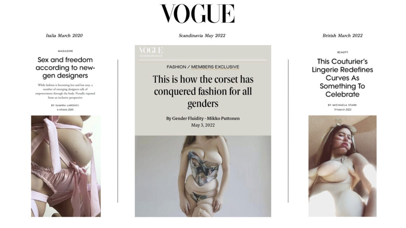
Task: Click the painted corset model photo
Action: pyautogui.click(x=203, y=176)
